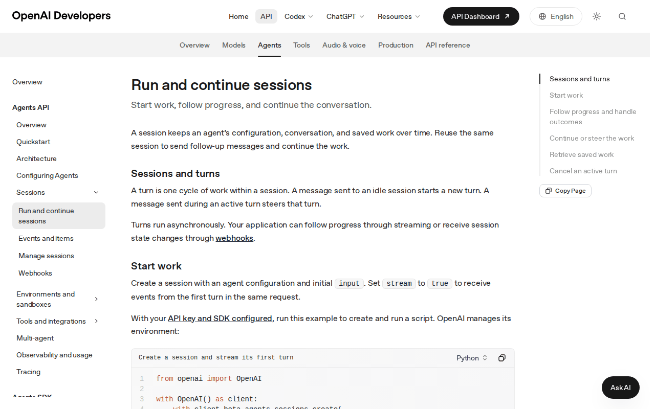Screen dimensions: 655x409
Task: Expand the ChatGPT dropdown menu
Action: [345, 16]
